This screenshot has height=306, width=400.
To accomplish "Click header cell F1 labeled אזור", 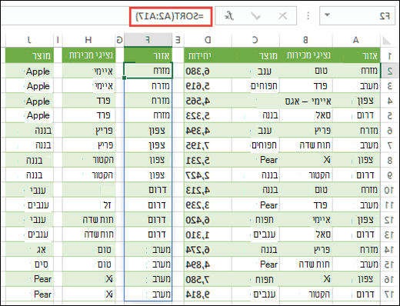I will coord(148,55).
